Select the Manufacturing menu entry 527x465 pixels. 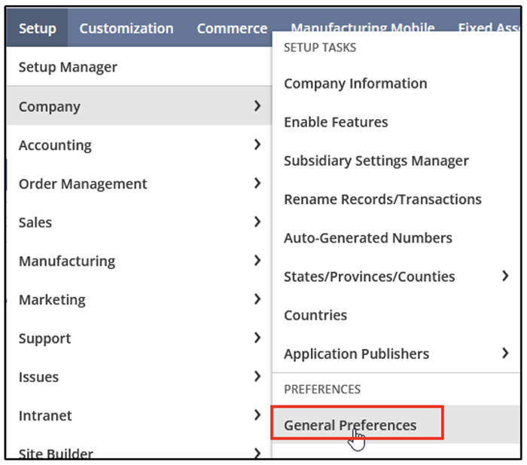pos(67,261)
